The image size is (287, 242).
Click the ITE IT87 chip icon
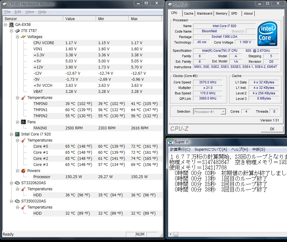17,31
